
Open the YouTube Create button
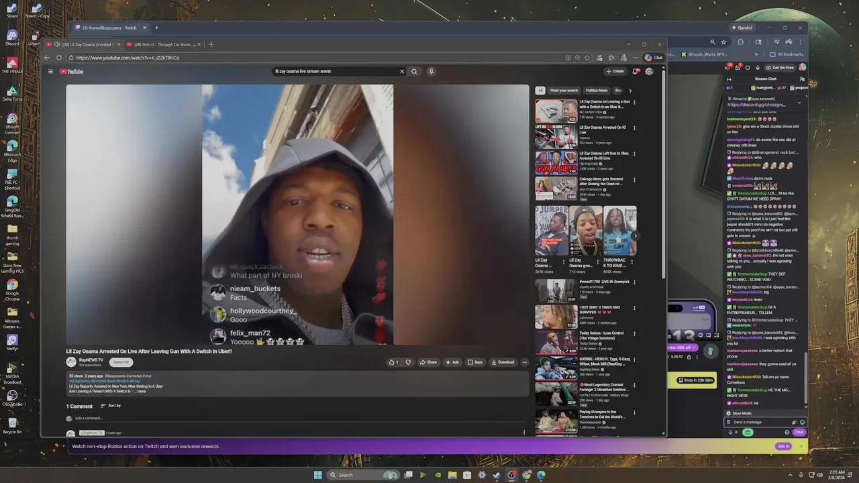(615, 71)
